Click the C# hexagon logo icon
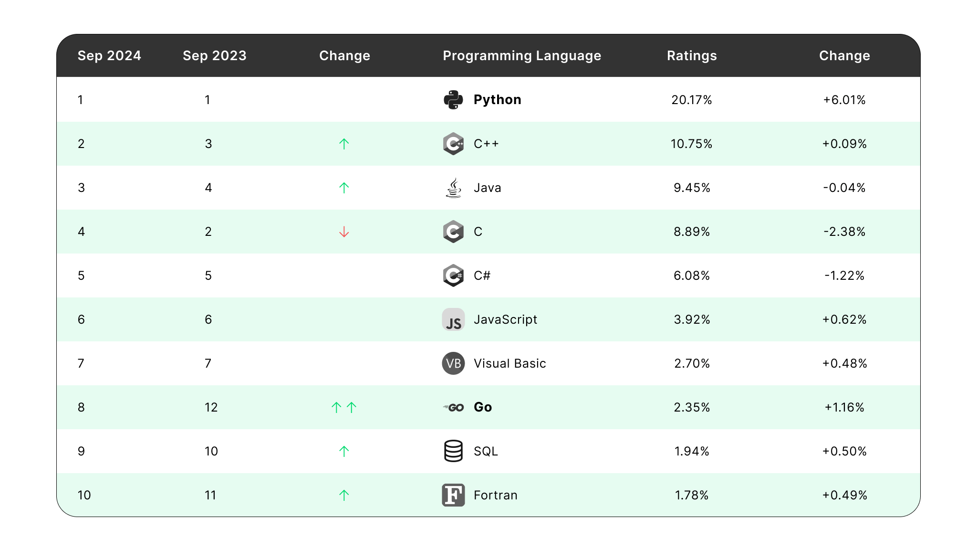 tap(453, 275)
